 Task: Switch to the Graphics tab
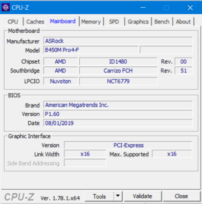point(138,21)
